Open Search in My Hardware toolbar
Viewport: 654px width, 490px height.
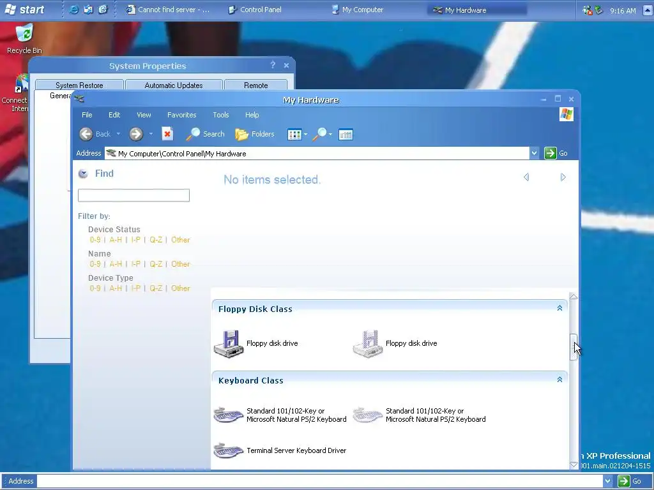(x=205, y=134)
